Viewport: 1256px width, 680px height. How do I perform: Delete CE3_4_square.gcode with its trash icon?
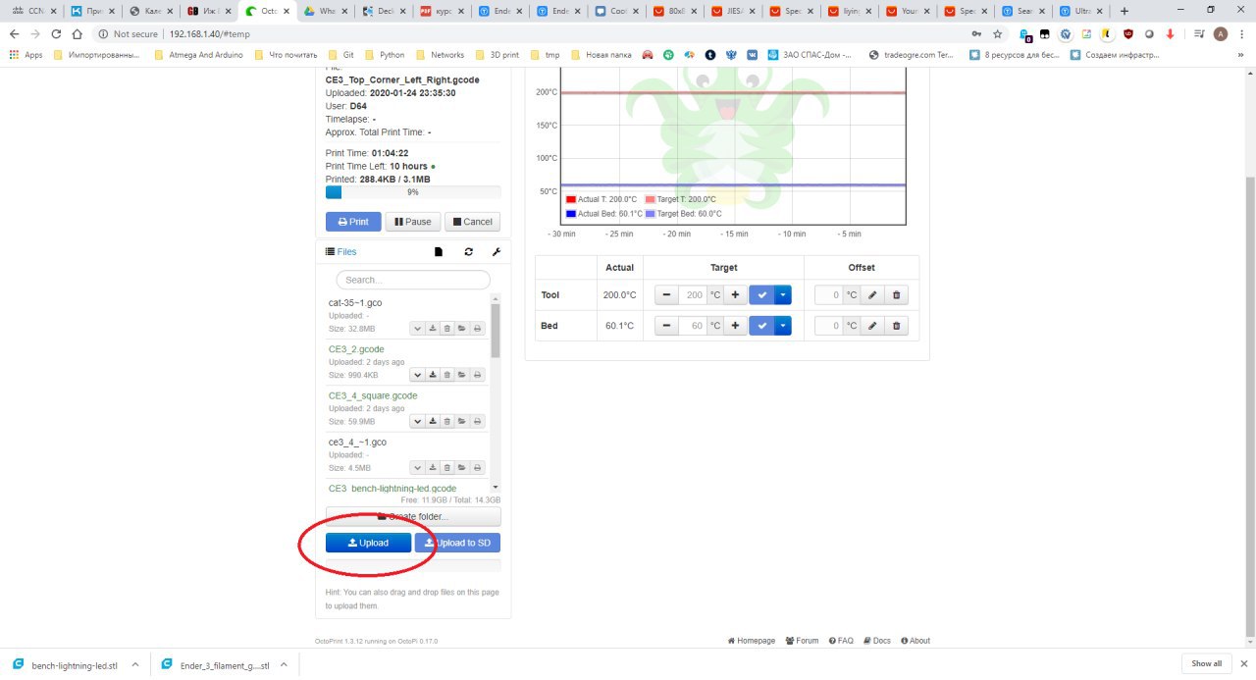(447, 421)
